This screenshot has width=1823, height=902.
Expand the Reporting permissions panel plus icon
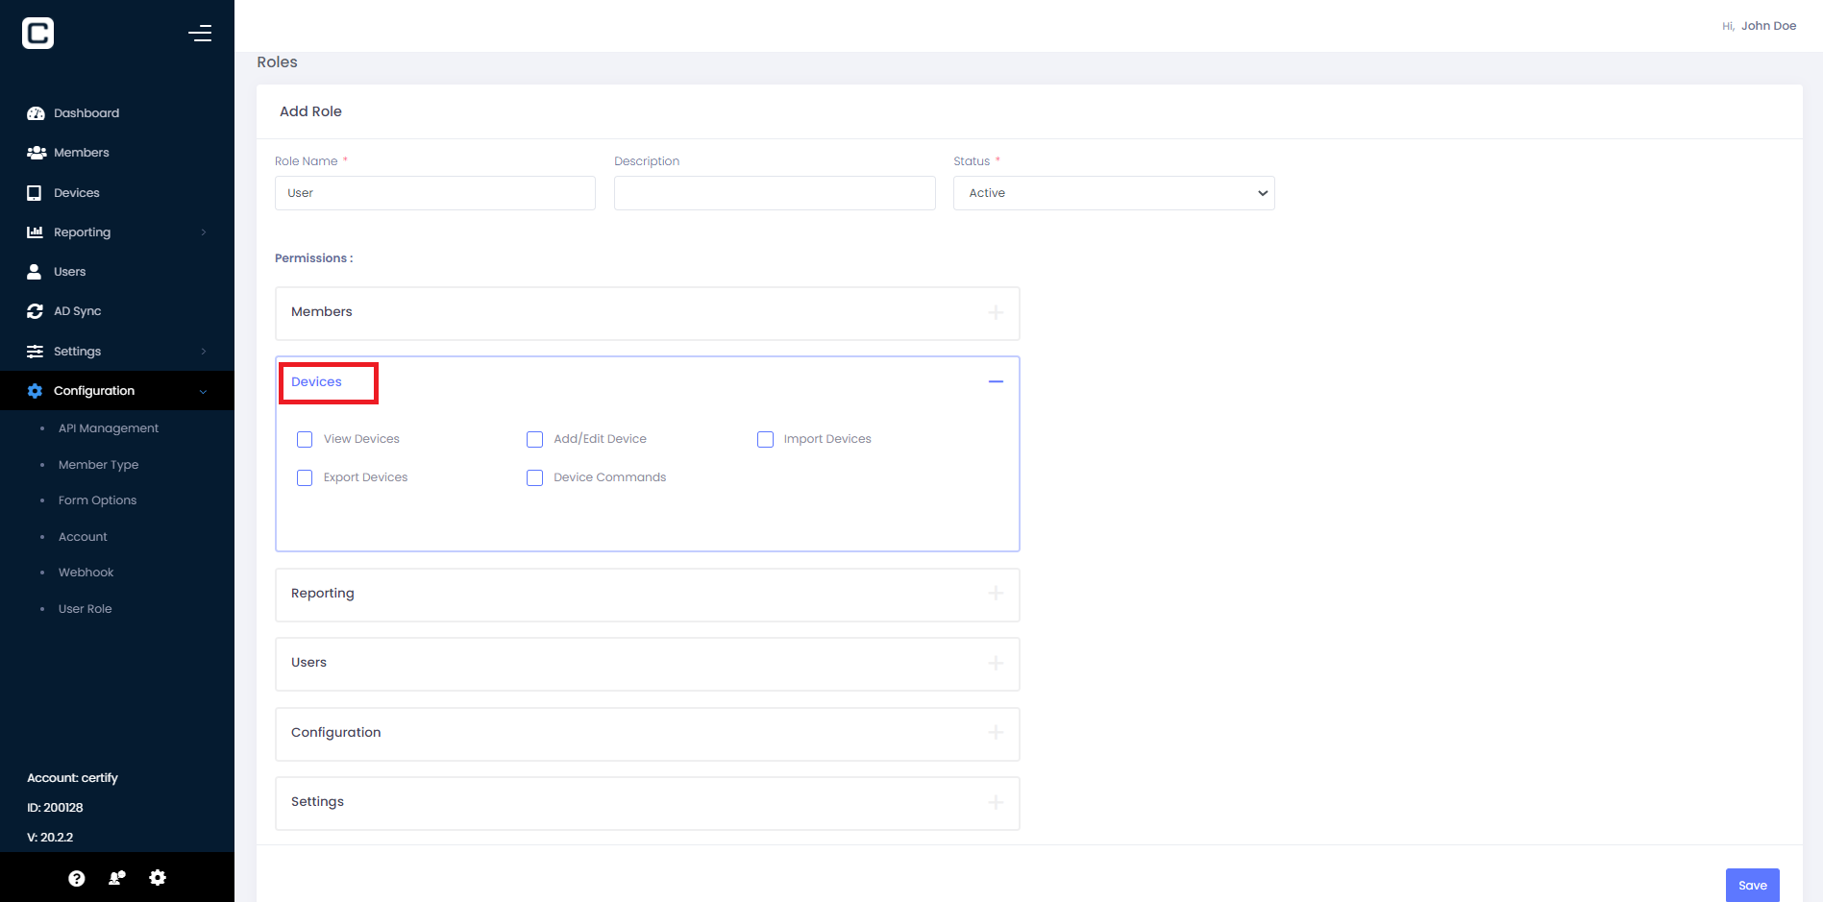click(x=996, y=594)
